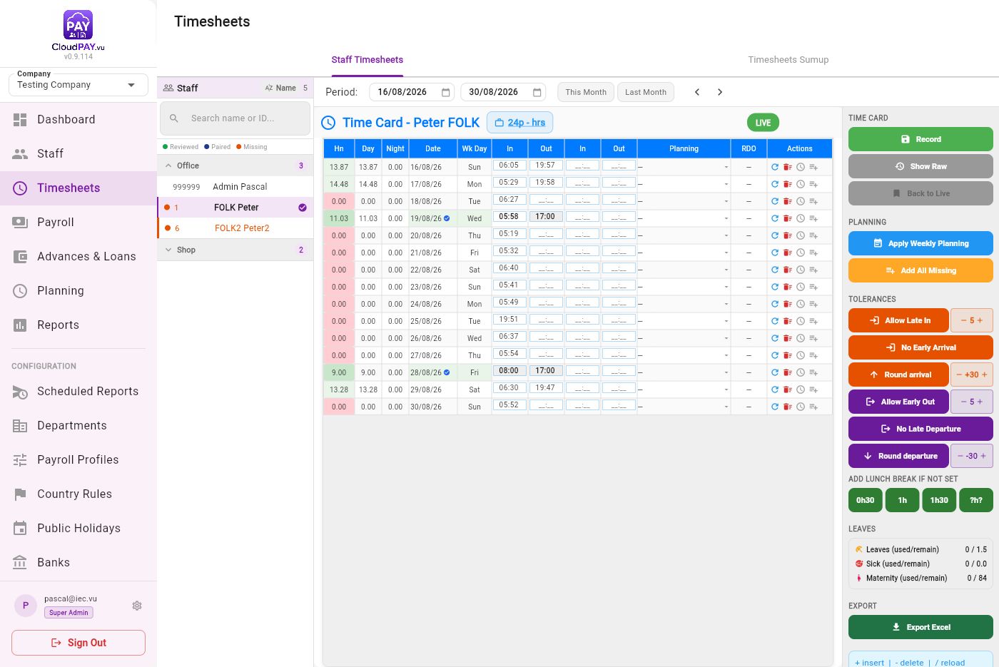Open the calendar picker for end date 30/08/2026

537,92
